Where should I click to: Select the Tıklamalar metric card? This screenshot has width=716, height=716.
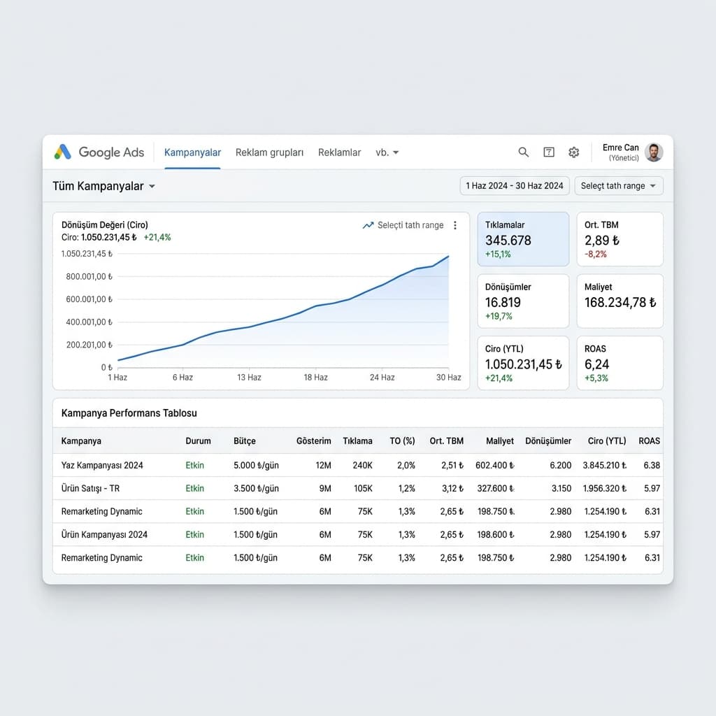[523, 239]
